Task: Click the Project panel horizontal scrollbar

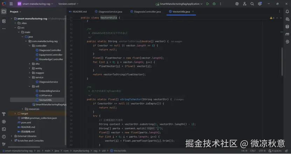Action: tap(24, 147)
